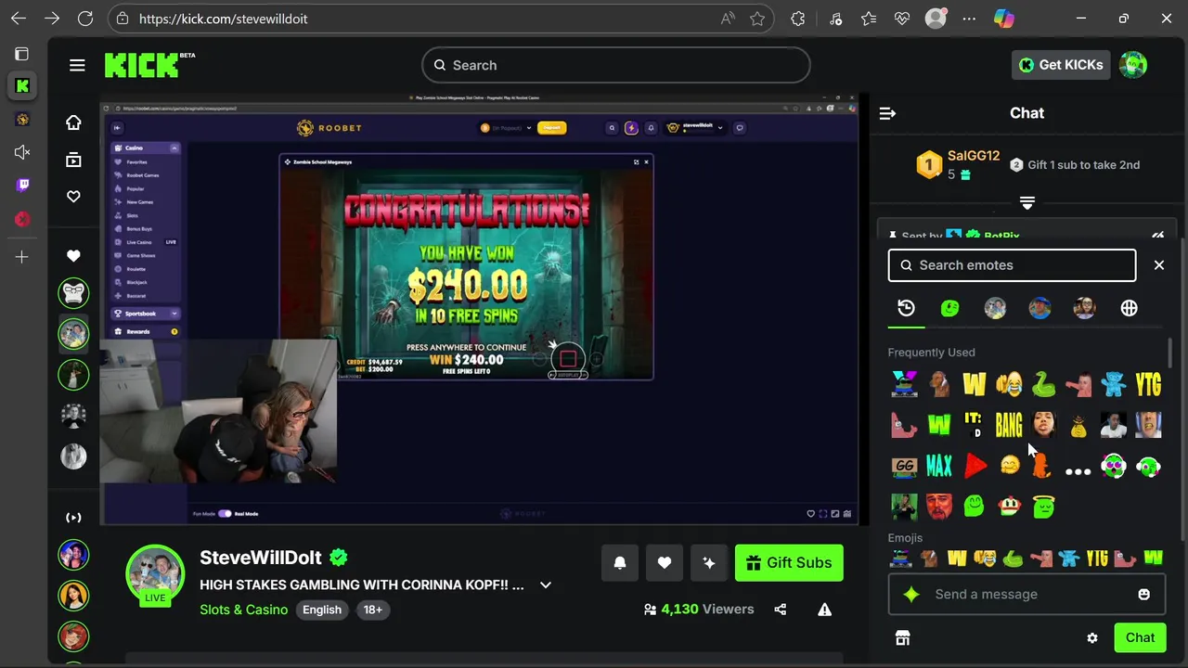The image size is (1188, 668).
Task: Open the Kick hamburger menu
Action: [x=77, y=65]
